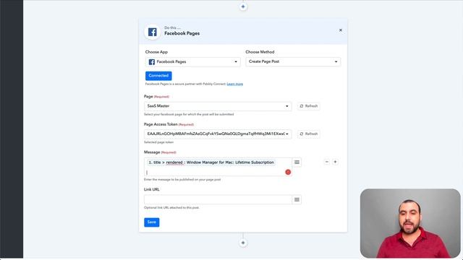Image resolution: width=463 pixels, height=260 pixels.
Task: Click the webcam video overlay of the presenter
Action: (x=410, y=223)
